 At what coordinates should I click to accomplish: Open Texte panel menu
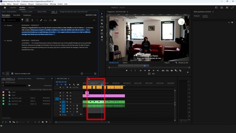pos(57,11)
